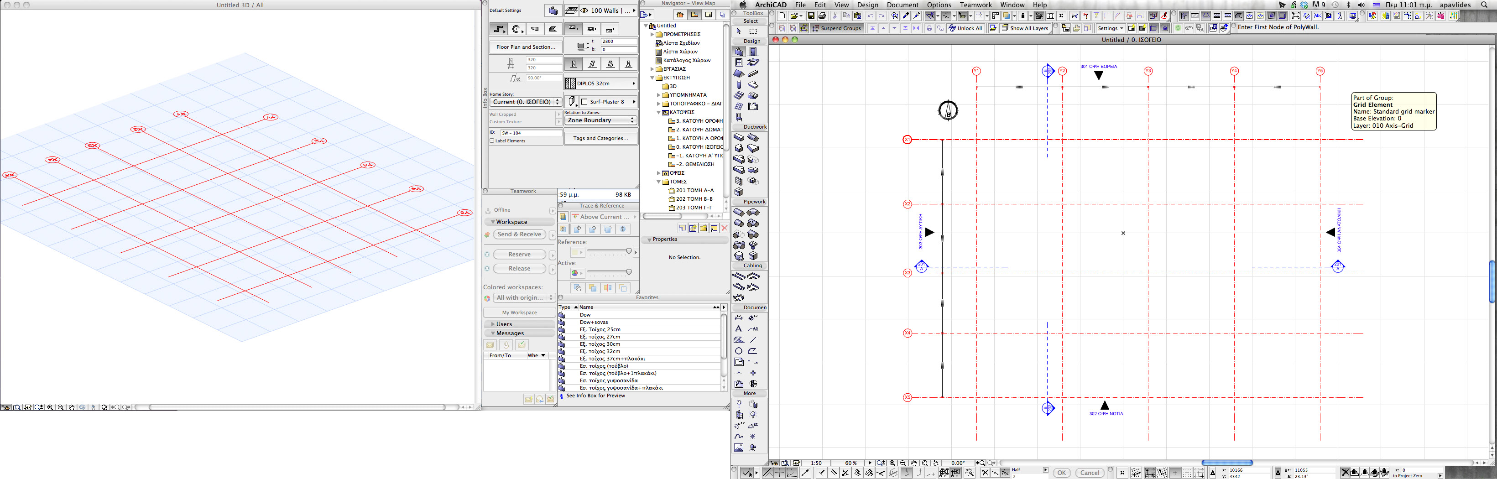Screen dimensions: 1497x479
Task: Select the Stair tool in ToolBox
Action: click(739, 95)
